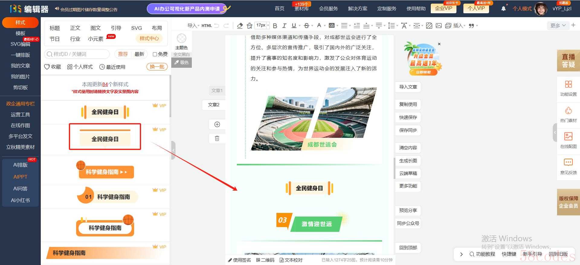Open the SVG style tab
The width and height of the screenshot is (580, 265).
(x=137, y=28)
